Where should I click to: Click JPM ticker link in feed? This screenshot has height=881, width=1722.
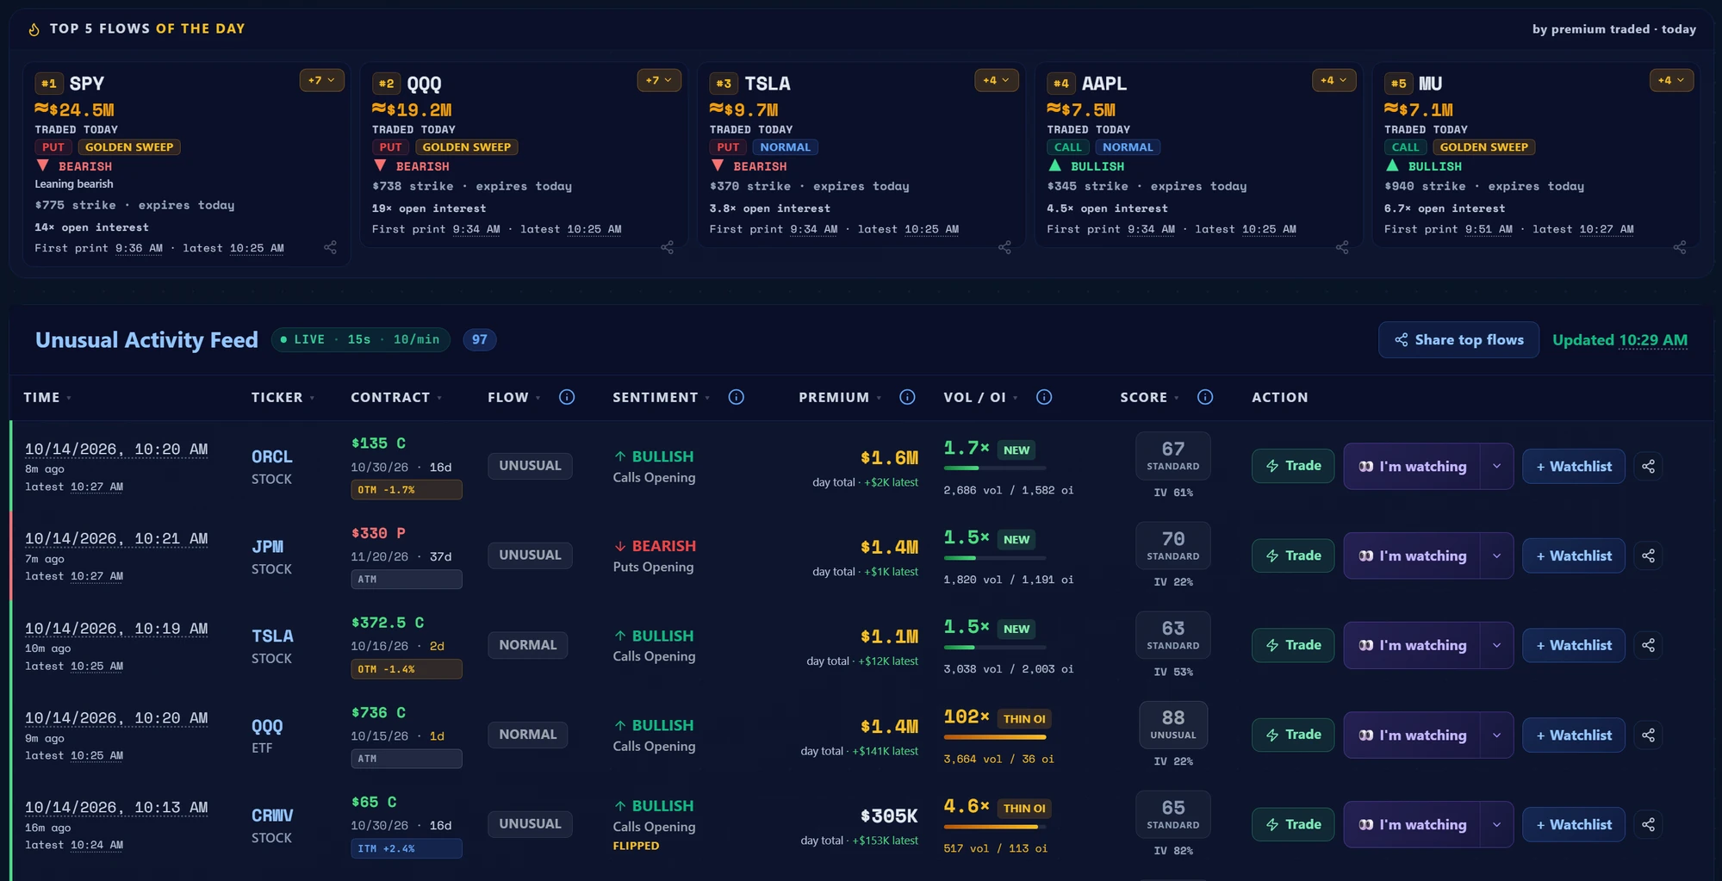[267, 546]
